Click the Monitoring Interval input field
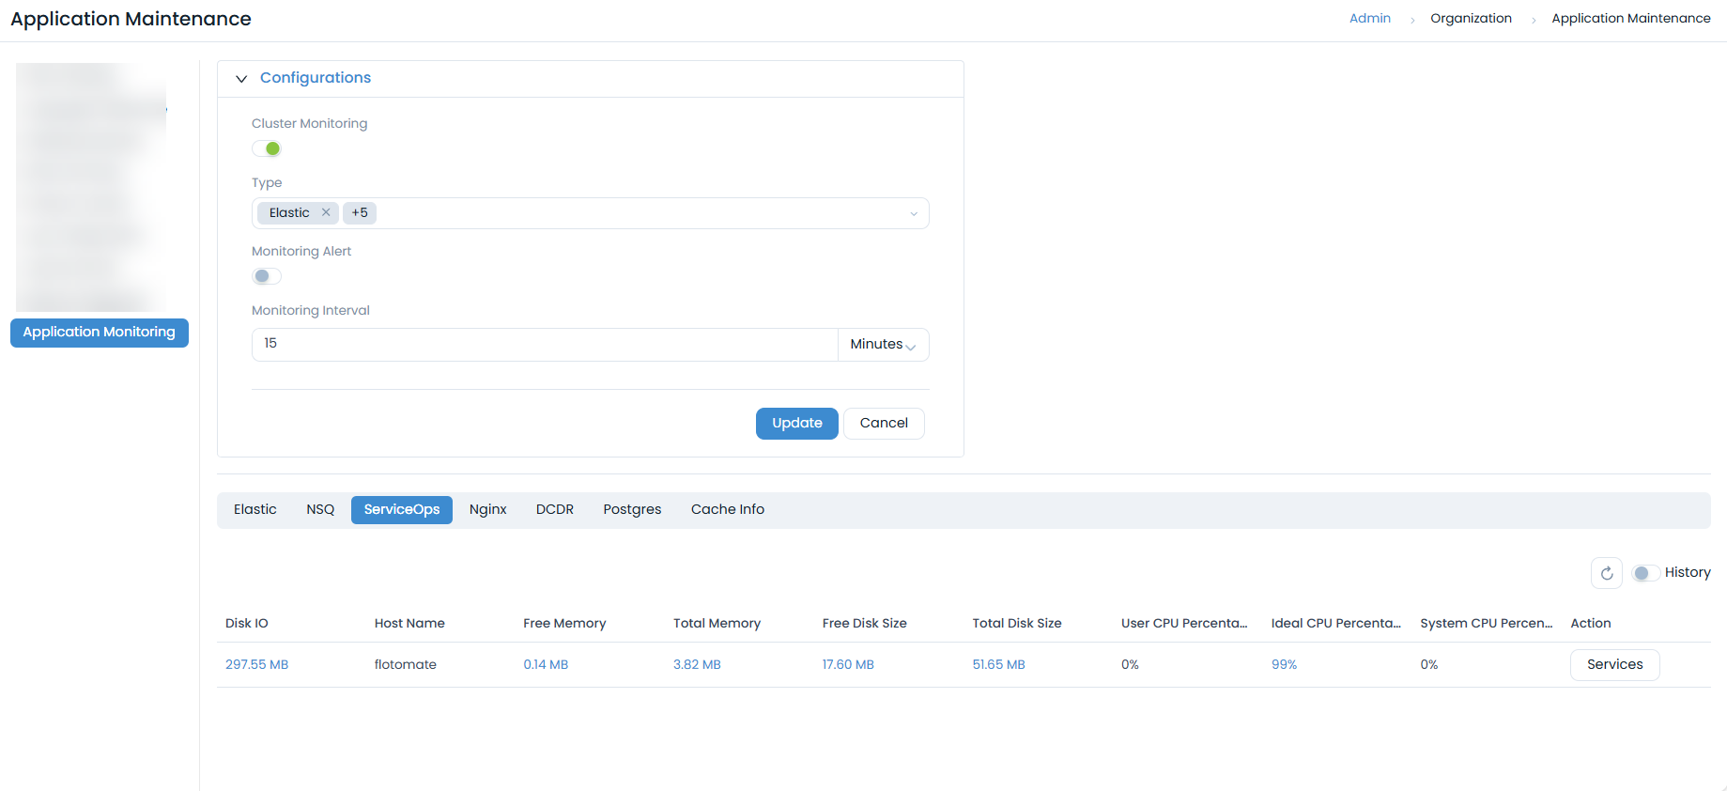This screenshot has width=1727, height=791. click(x=544, y=344)
